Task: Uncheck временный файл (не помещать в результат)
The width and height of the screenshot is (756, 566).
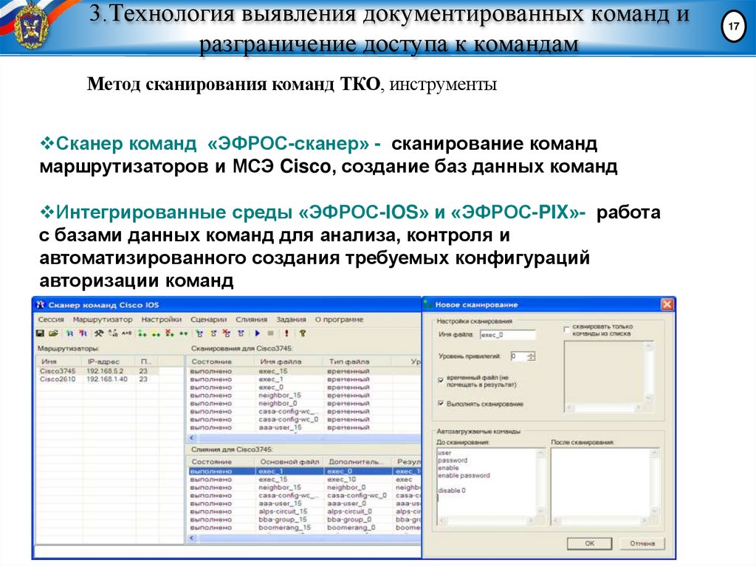Action: click(440, 380)
